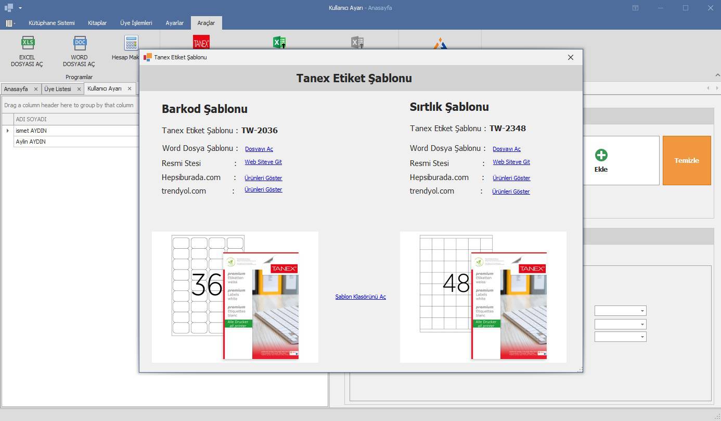Viewport: 721px width, 421px height.
Task: Open the Şablon Klasörünü Aç link
Action: click(x=360, y=297)
